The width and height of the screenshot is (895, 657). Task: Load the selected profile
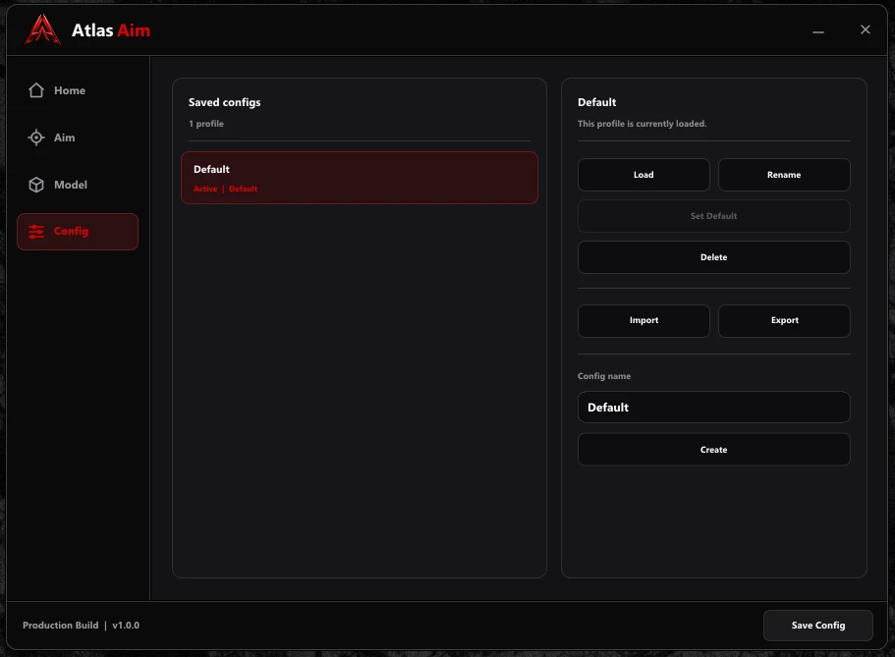pos(643,175)
